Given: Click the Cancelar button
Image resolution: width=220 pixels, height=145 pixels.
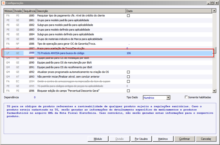Looking at the screenshot, I should pos(206,139).
